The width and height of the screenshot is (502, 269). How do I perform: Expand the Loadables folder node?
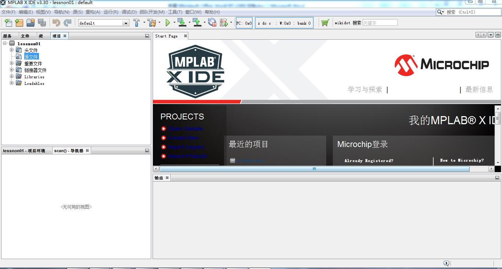(11, 83)
